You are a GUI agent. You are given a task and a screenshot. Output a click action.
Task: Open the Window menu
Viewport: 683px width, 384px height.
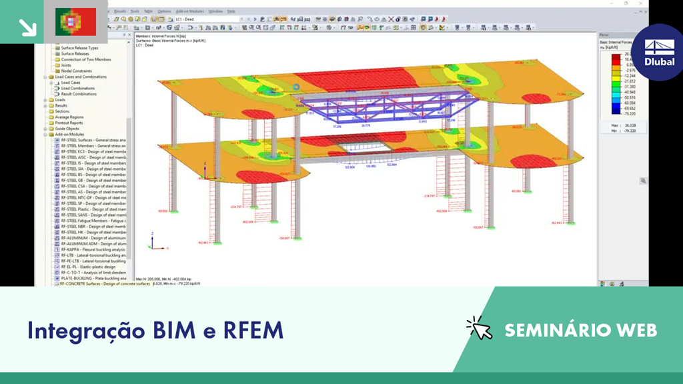pos(215,11)
